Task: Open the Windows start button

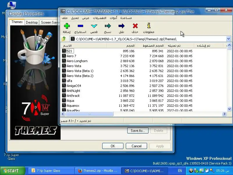Action: (12, 171)
